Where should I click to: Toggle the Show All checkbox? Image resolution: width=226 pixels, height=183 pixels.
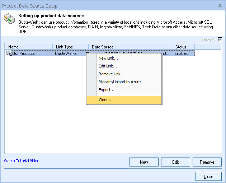tap(220, 39)
